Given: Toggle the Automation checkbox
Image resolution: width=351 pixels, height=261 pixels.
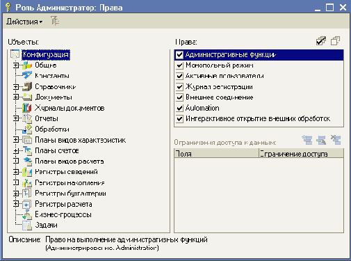Looking at the screenshot, I should (x=179, y=108).
